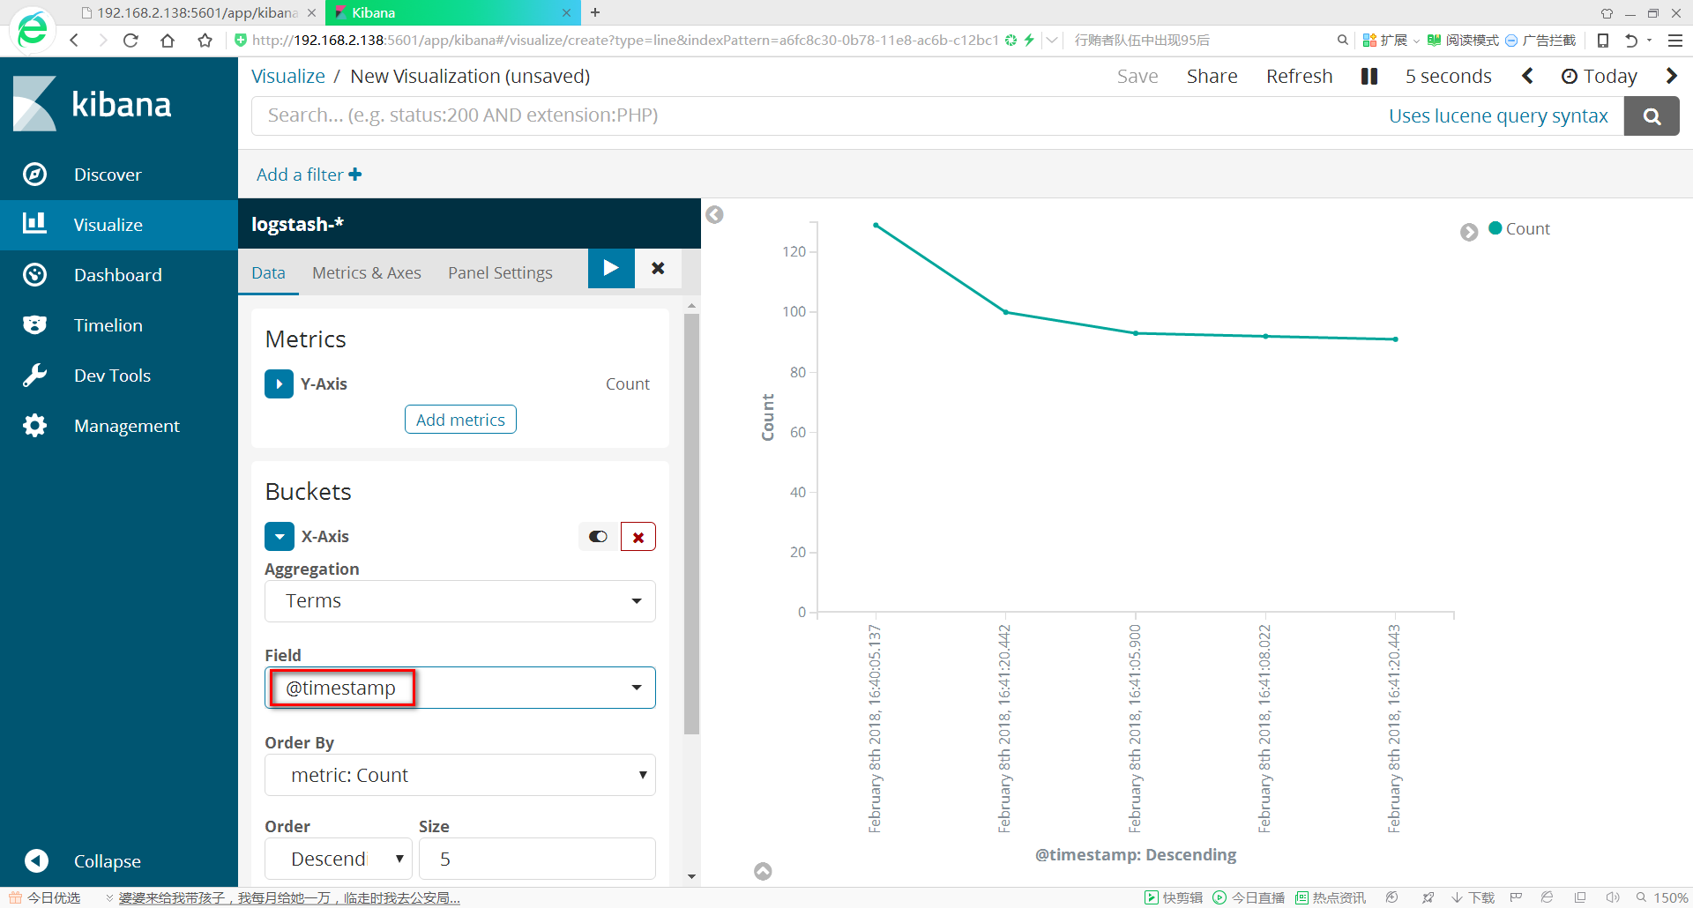
Task: Go back in the browser
Action: coord(74,40)
